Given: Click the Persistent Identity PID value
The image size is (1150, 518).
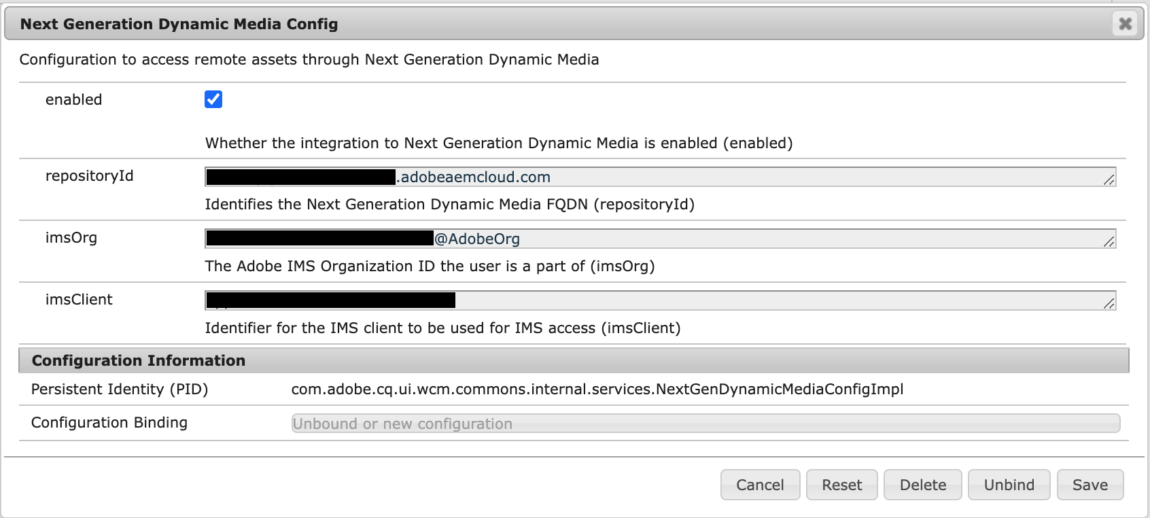Looking at the screenshot, I should [597, 390].
